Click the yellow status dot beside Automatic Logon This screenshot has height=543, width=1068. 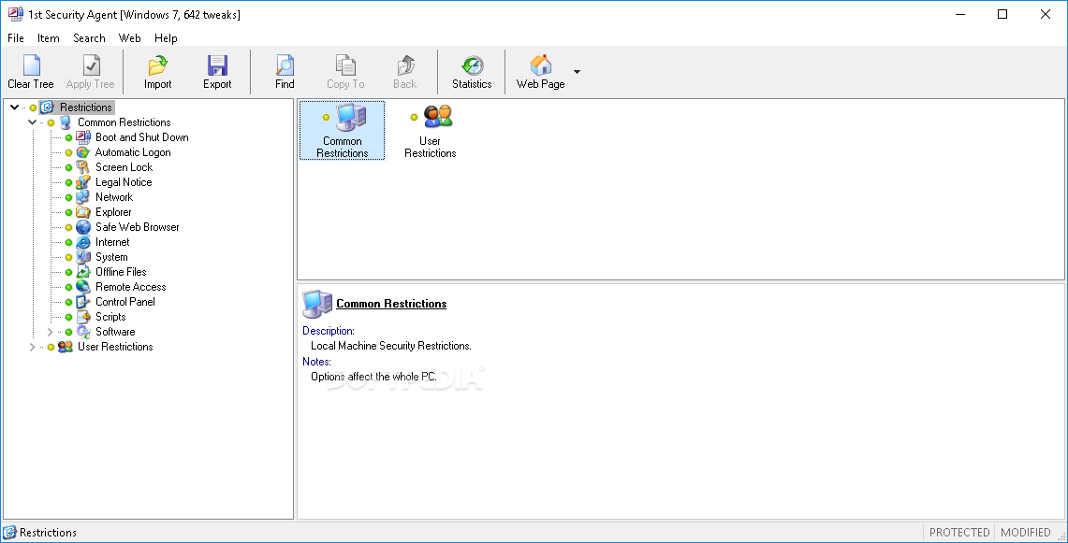(68, 152)
